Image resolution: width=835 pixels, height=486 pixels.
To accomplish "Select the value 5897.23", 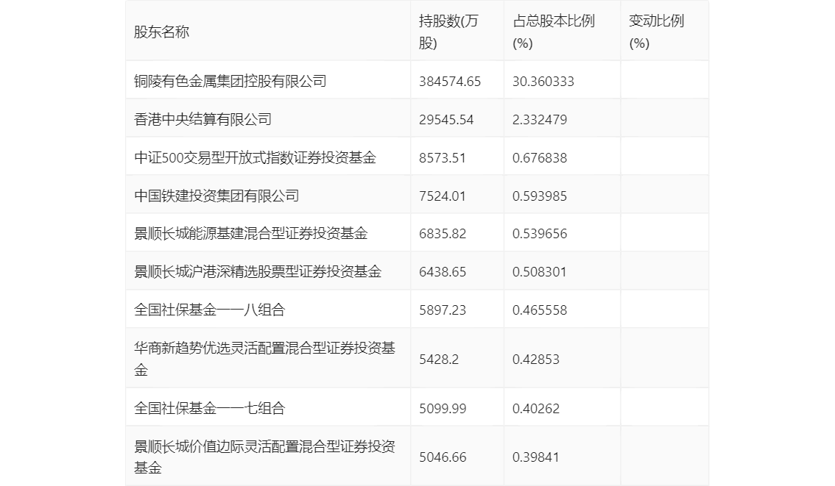I will click(442, 310).
